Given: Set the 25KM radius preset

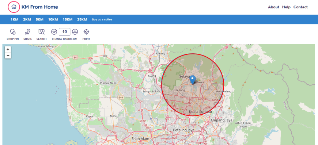Looking at the screenshot, I should pyautogui.click(x=82, y=19).
